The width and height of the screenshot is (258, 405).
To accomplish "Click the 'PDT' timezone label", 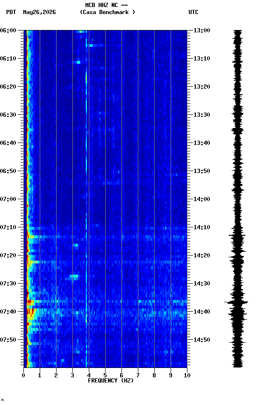I will (11, 12).
